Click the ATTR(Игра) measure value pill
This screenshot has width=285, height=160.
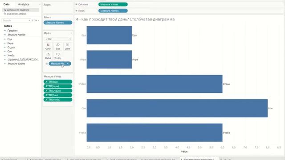pos(58,86)
